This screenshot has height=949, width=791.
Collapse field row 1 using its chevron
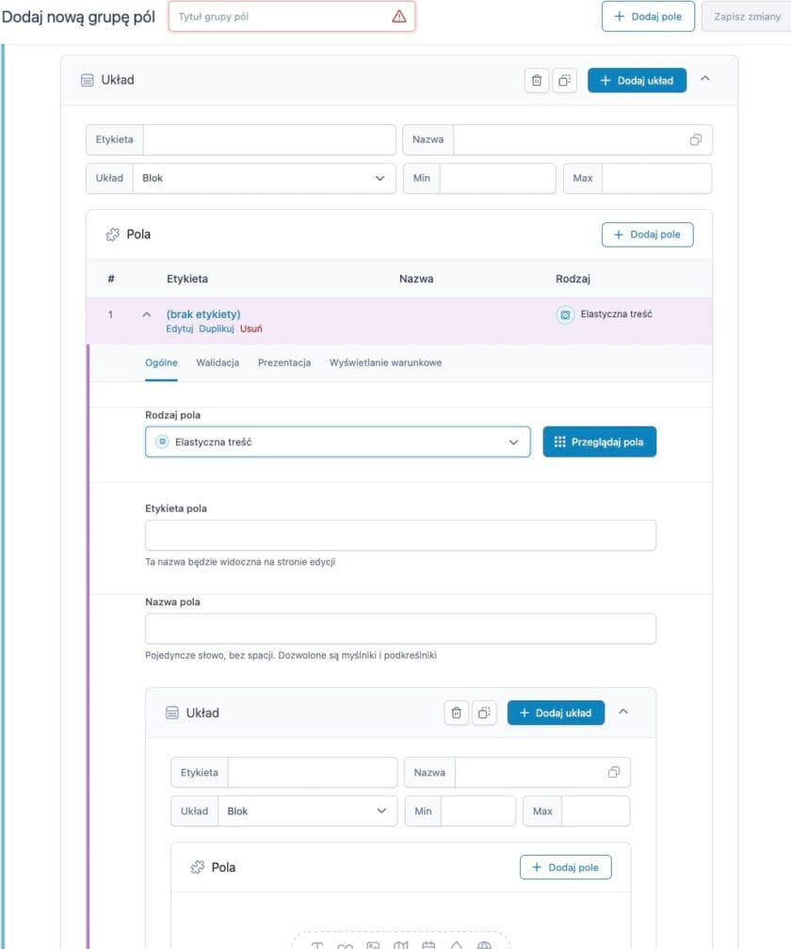pos(146,314)
